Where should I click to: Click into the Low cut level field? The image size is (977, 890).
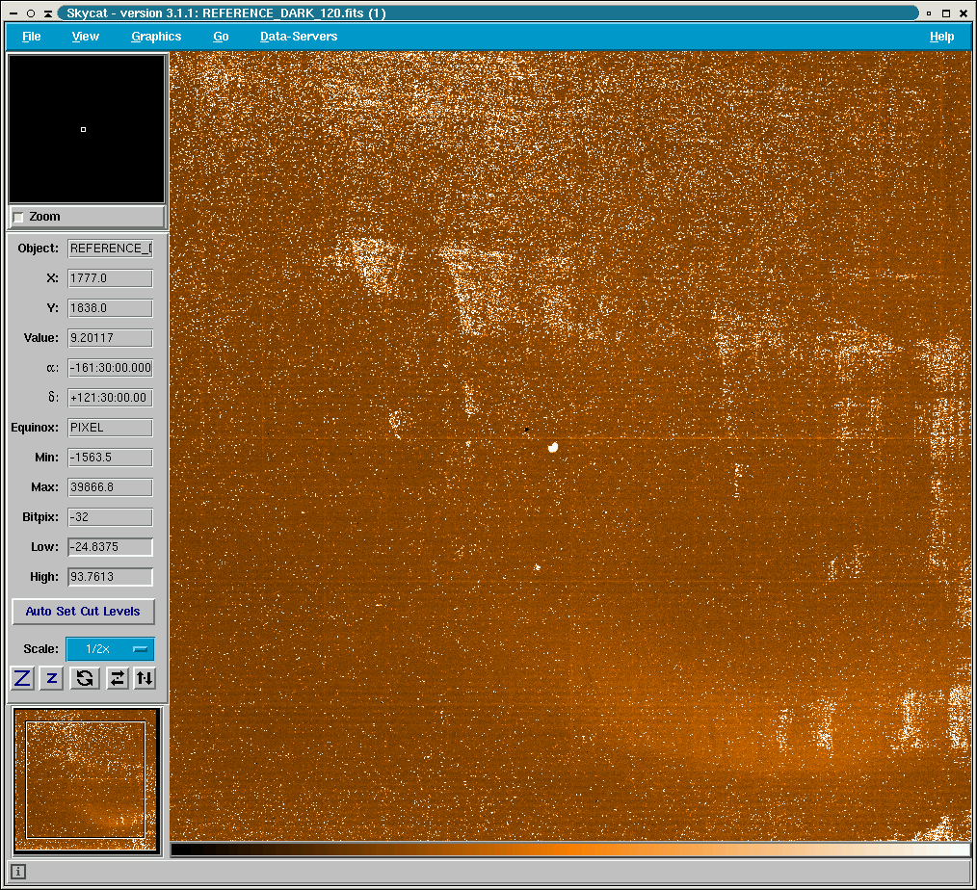tap(110, 547)
